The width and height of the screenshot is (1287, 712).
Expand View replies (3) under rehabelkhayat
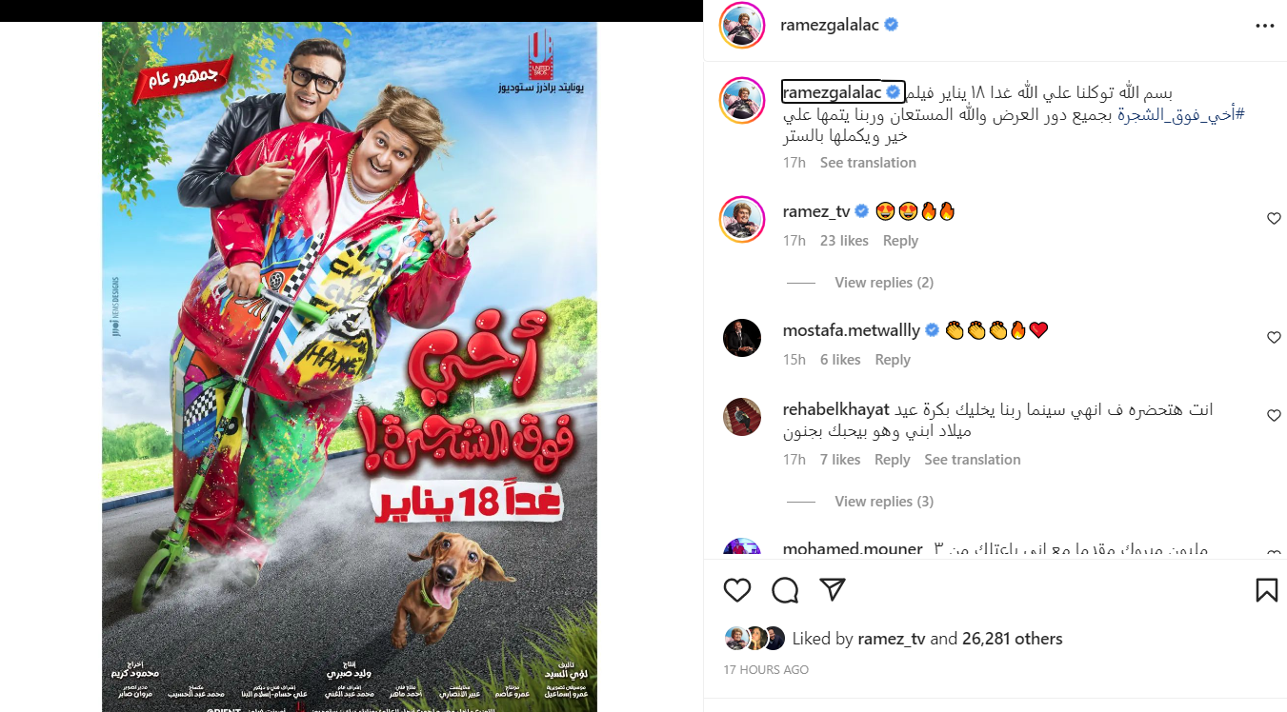[884, 502]
